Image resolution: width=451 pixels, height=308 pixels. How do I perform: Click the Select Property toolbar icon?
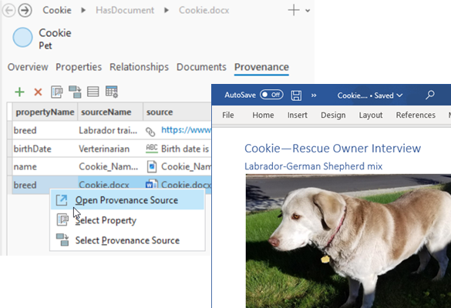56,92
